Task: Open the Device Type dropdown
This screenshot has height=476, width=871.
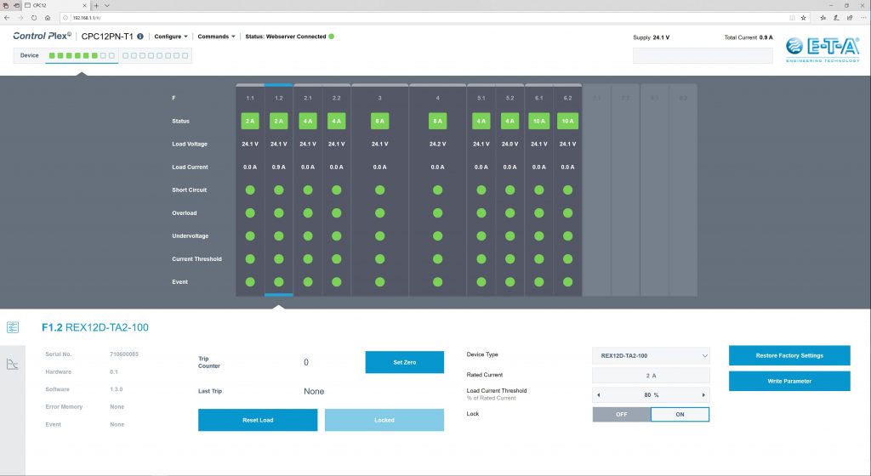Action: pos(651,355)
